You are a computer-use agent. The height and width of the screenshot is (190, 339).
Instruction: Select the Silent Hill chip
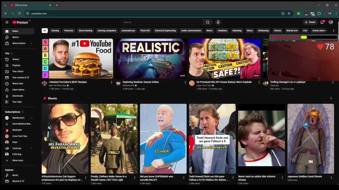[x=145, y=31]
